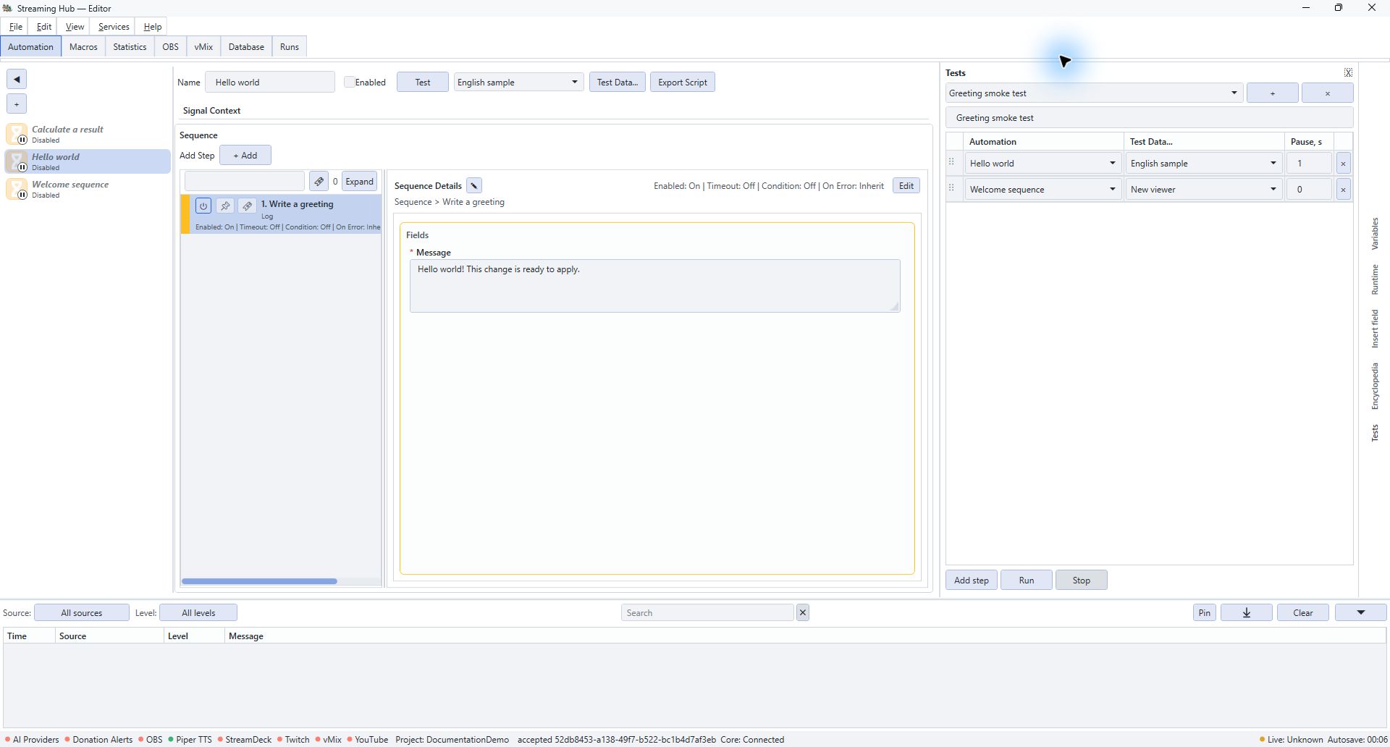
Task: Open the Welcome sequence automation dropdown in Tests
Action: point(1043,190)
